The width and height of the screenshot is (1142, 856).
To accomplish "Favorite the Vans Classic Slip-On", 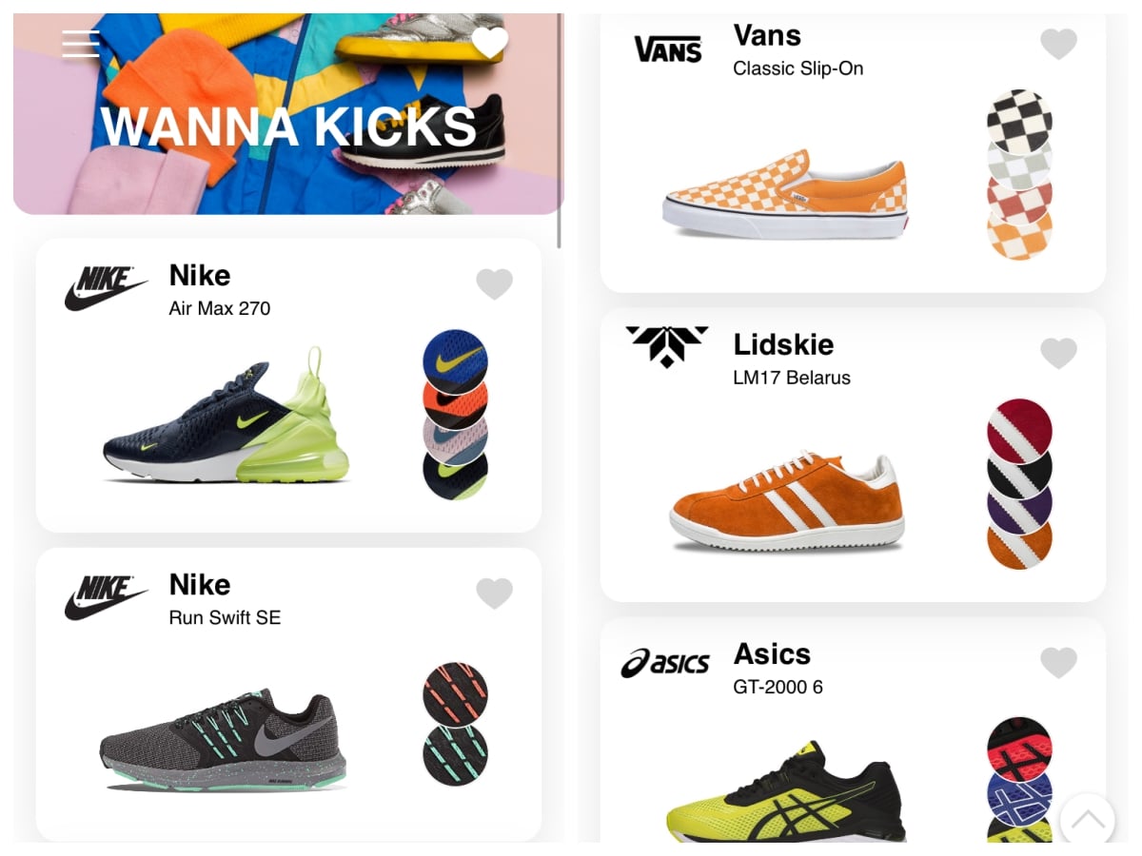I will pyautogui.click(x=1058, y=44).
